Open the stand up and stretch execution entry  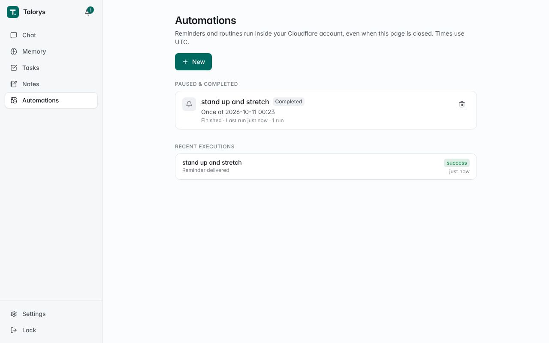pyautogui.click(x=326, y=166)
